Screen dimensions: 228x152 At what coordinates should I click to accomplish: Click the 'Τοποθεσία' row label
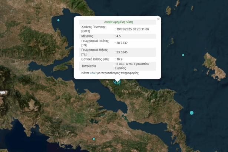(x=88, y=66)
